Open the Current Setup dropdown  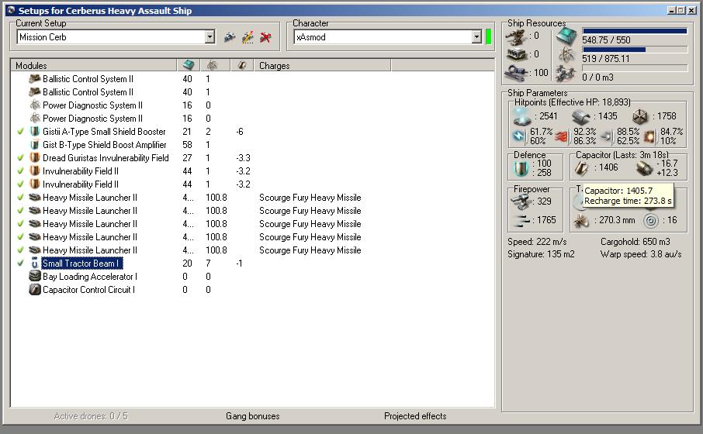click(x=210, y=37)
